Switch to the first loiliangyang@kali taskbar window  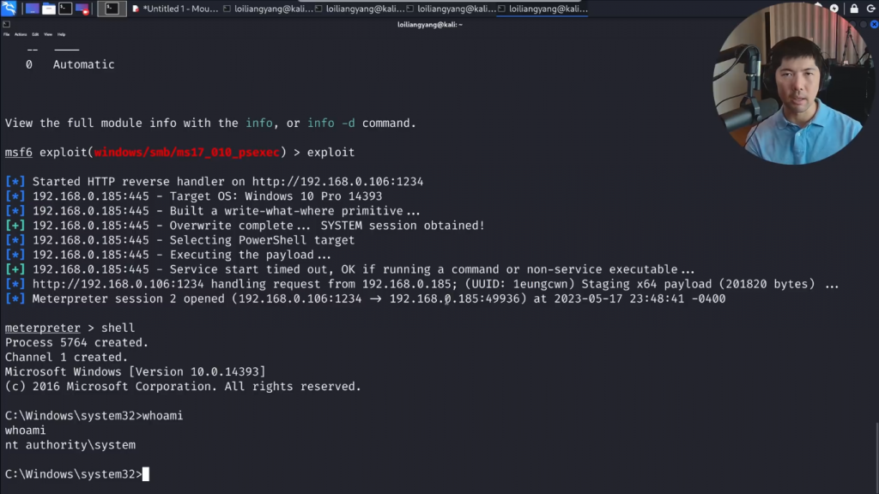click(269, 9)
